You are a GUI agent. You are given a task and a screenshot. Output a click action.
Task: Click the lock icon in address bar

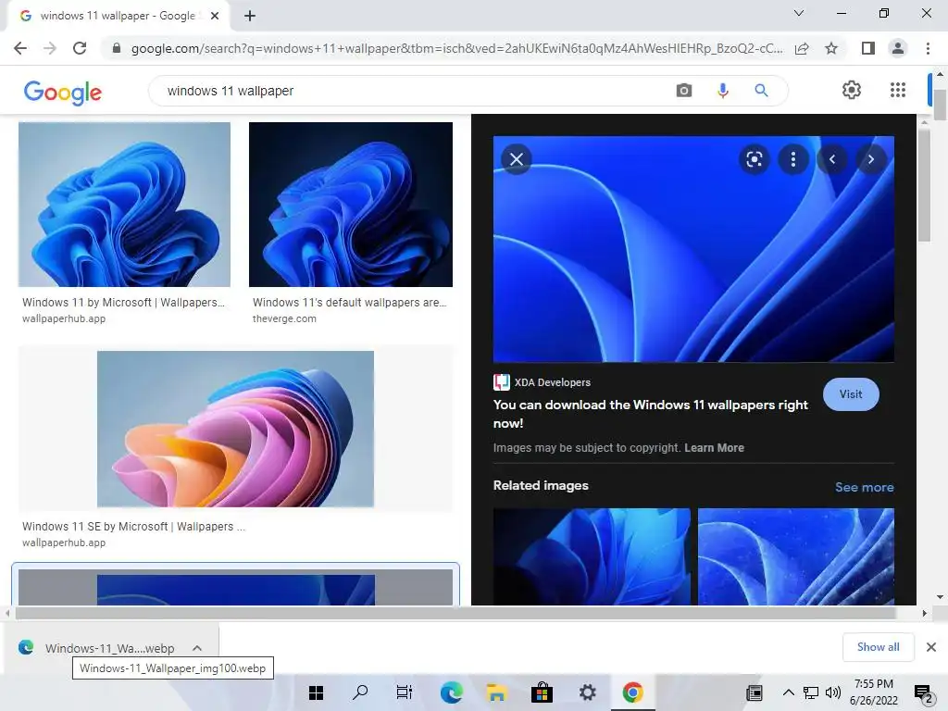pos(117,48)
